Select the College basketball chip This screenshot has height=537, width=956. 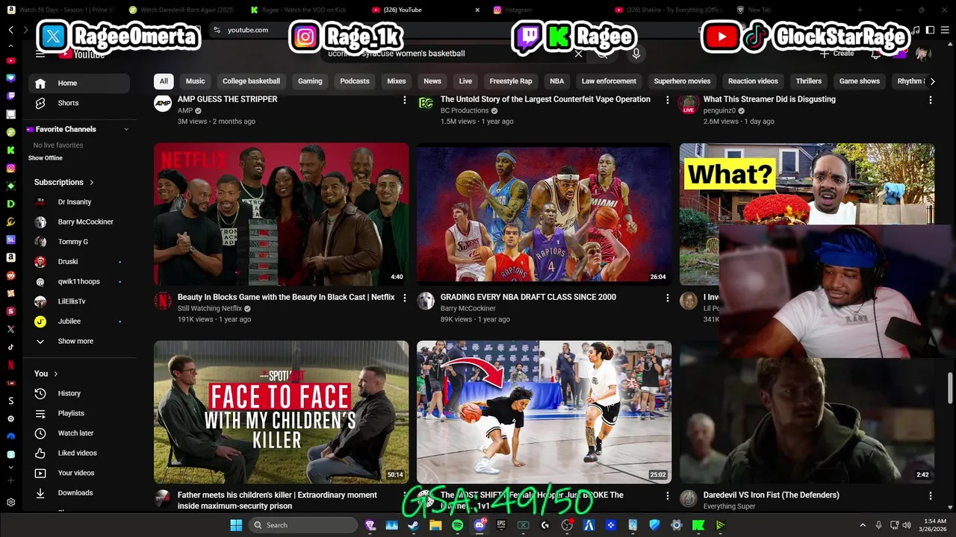pos(251,81)
